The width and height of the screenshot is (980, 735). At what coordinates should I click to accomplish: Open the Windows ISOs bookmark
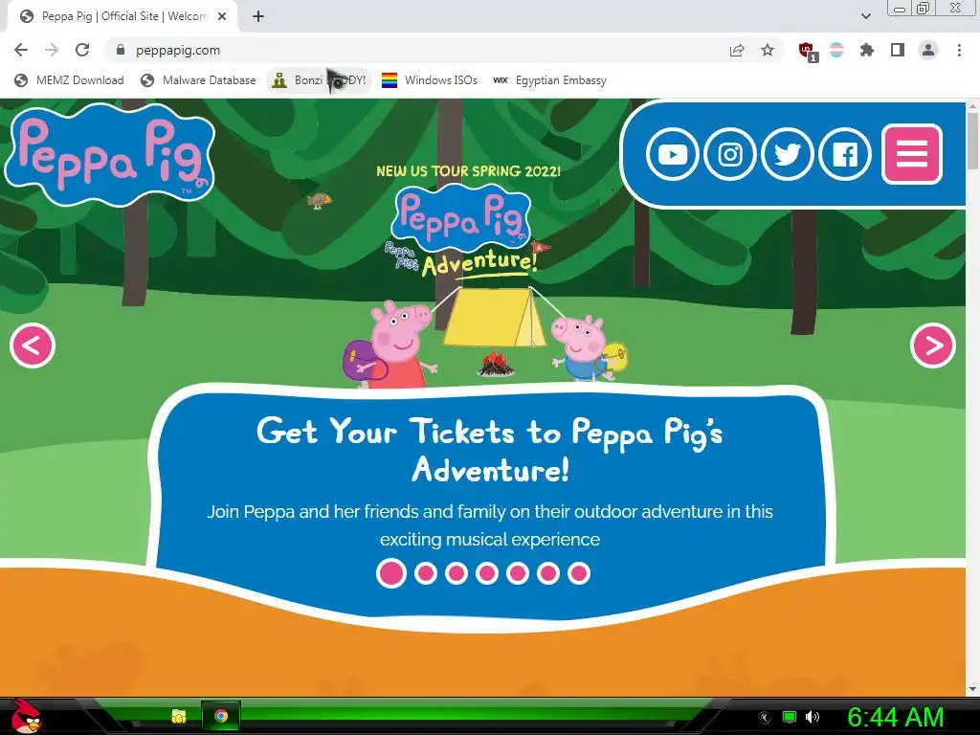coord(430,80)
